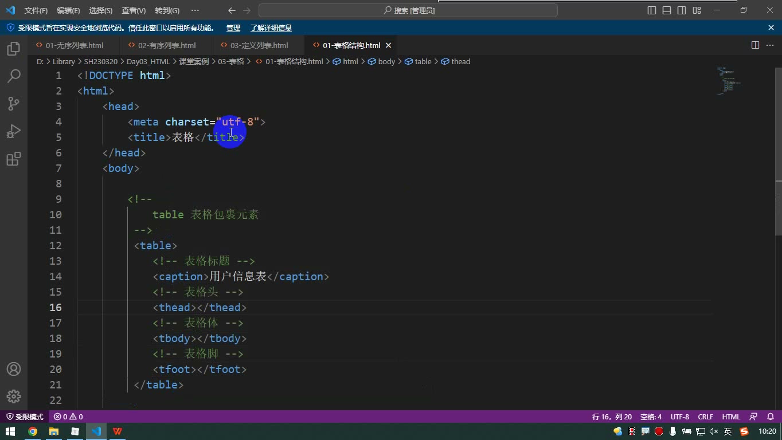
Task: Open the Search view in activity bar
Action: pyautogui.click(x=14, y=76)
